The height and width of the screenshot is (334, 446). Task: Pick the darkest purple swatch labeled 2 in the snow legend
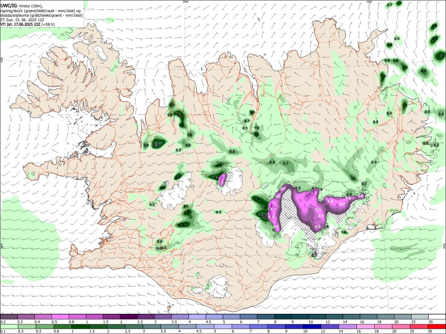(129, 317)
